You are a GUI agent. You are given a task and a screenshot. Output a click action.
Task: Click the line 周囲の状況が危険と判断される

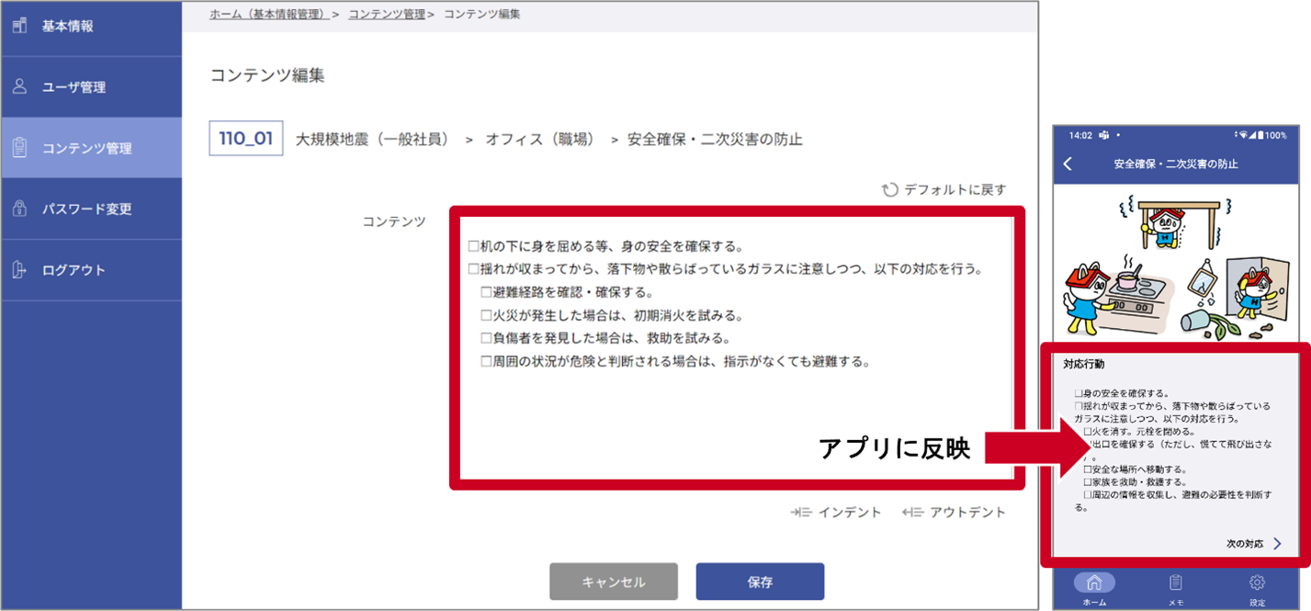tap(675, 361)
